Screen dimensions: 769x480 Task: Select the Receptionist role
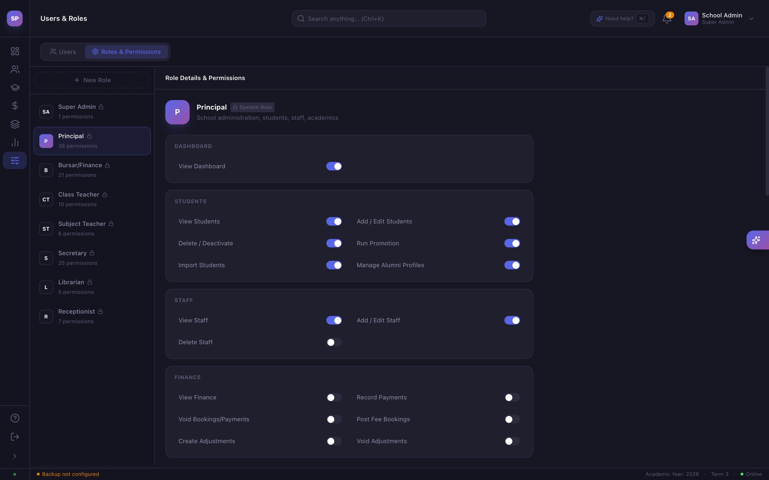click(x=92, y=316)
